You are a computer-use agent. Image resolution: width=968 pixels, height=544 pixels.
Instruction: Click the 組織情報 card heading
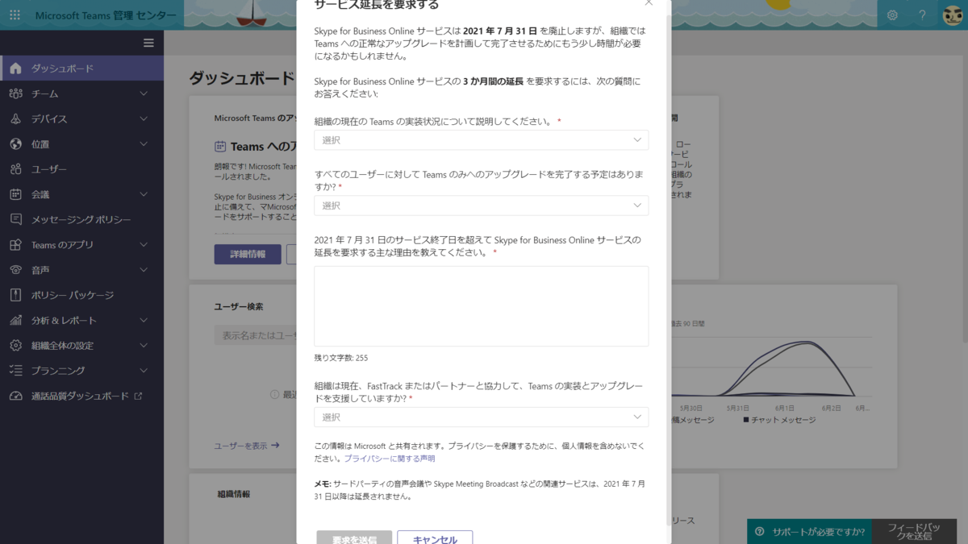[234, 493]
